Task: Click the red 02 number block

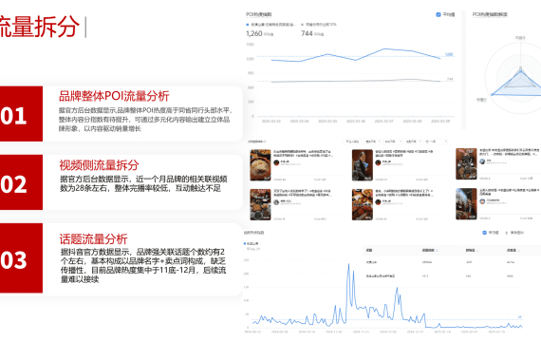Action: pos(22,182)
